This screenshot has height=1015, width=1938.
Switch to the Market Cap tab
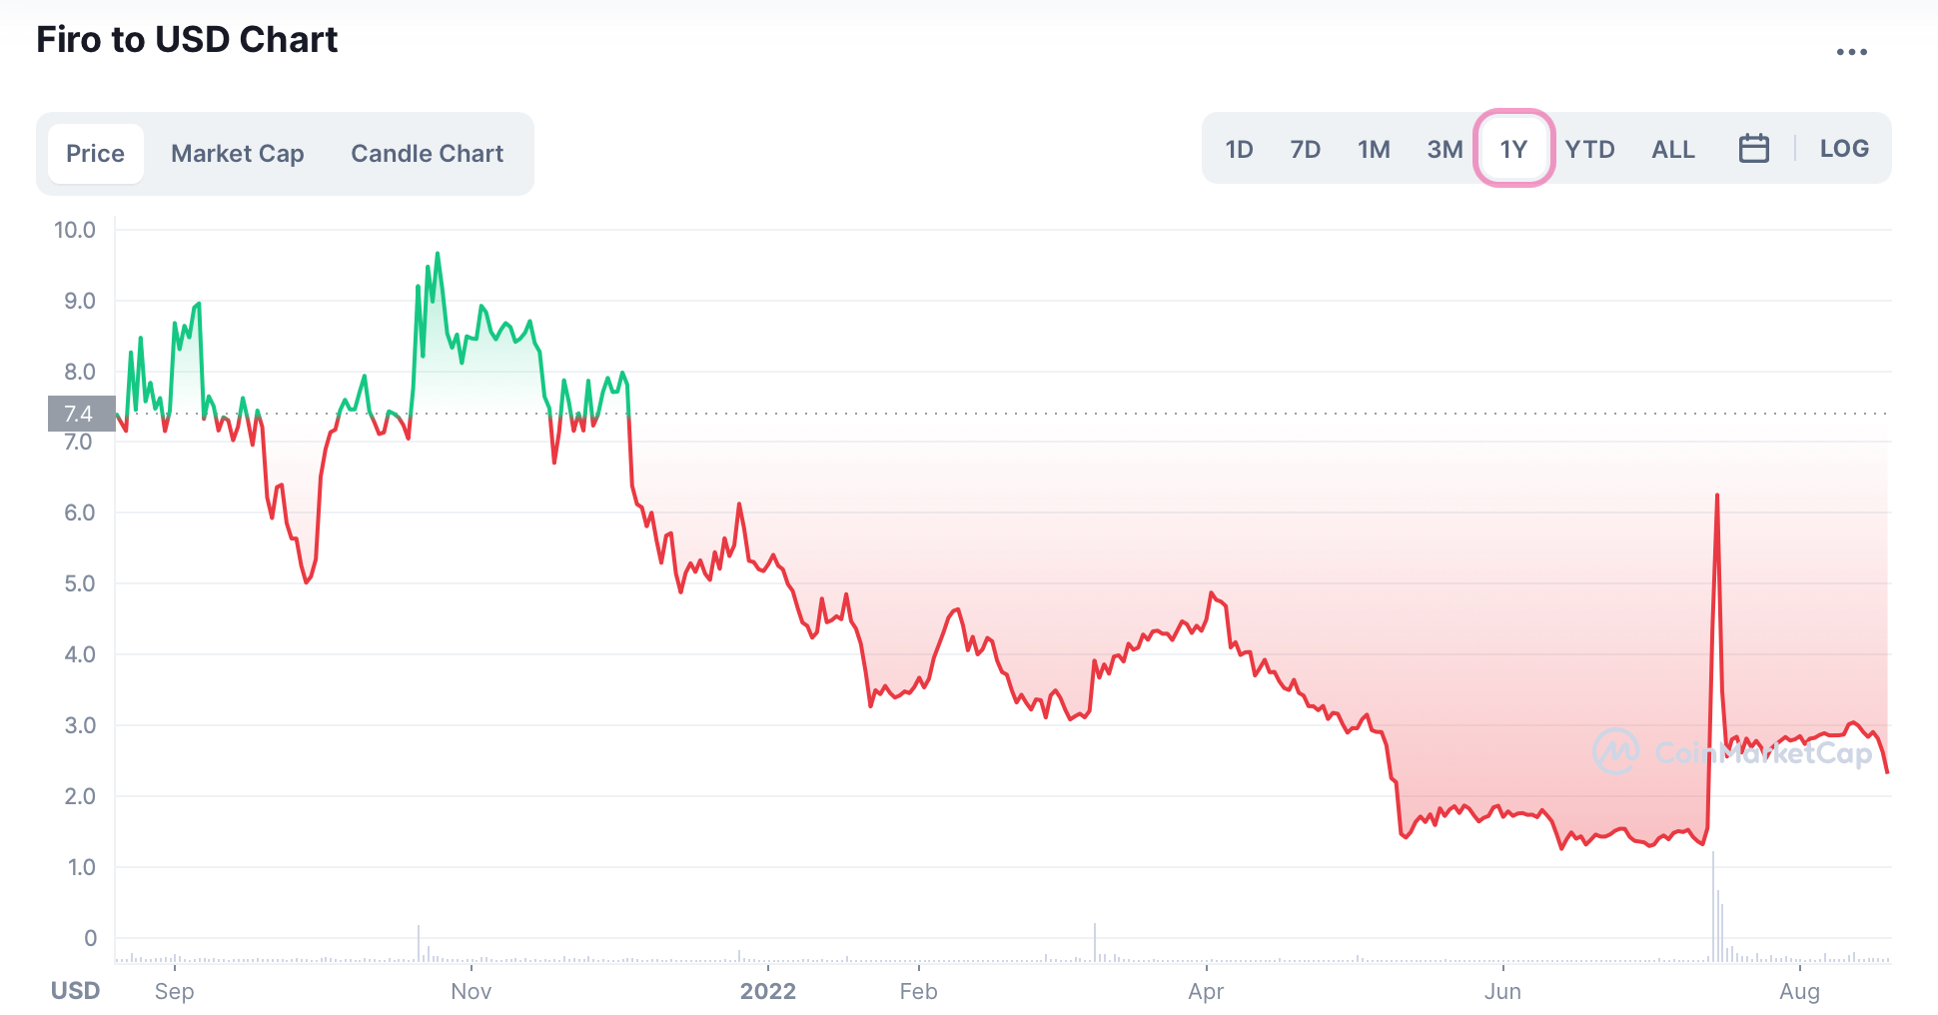(x=237, y=154)
